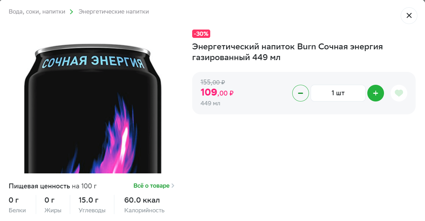Open the Всё о товаре link

[152, 186]
